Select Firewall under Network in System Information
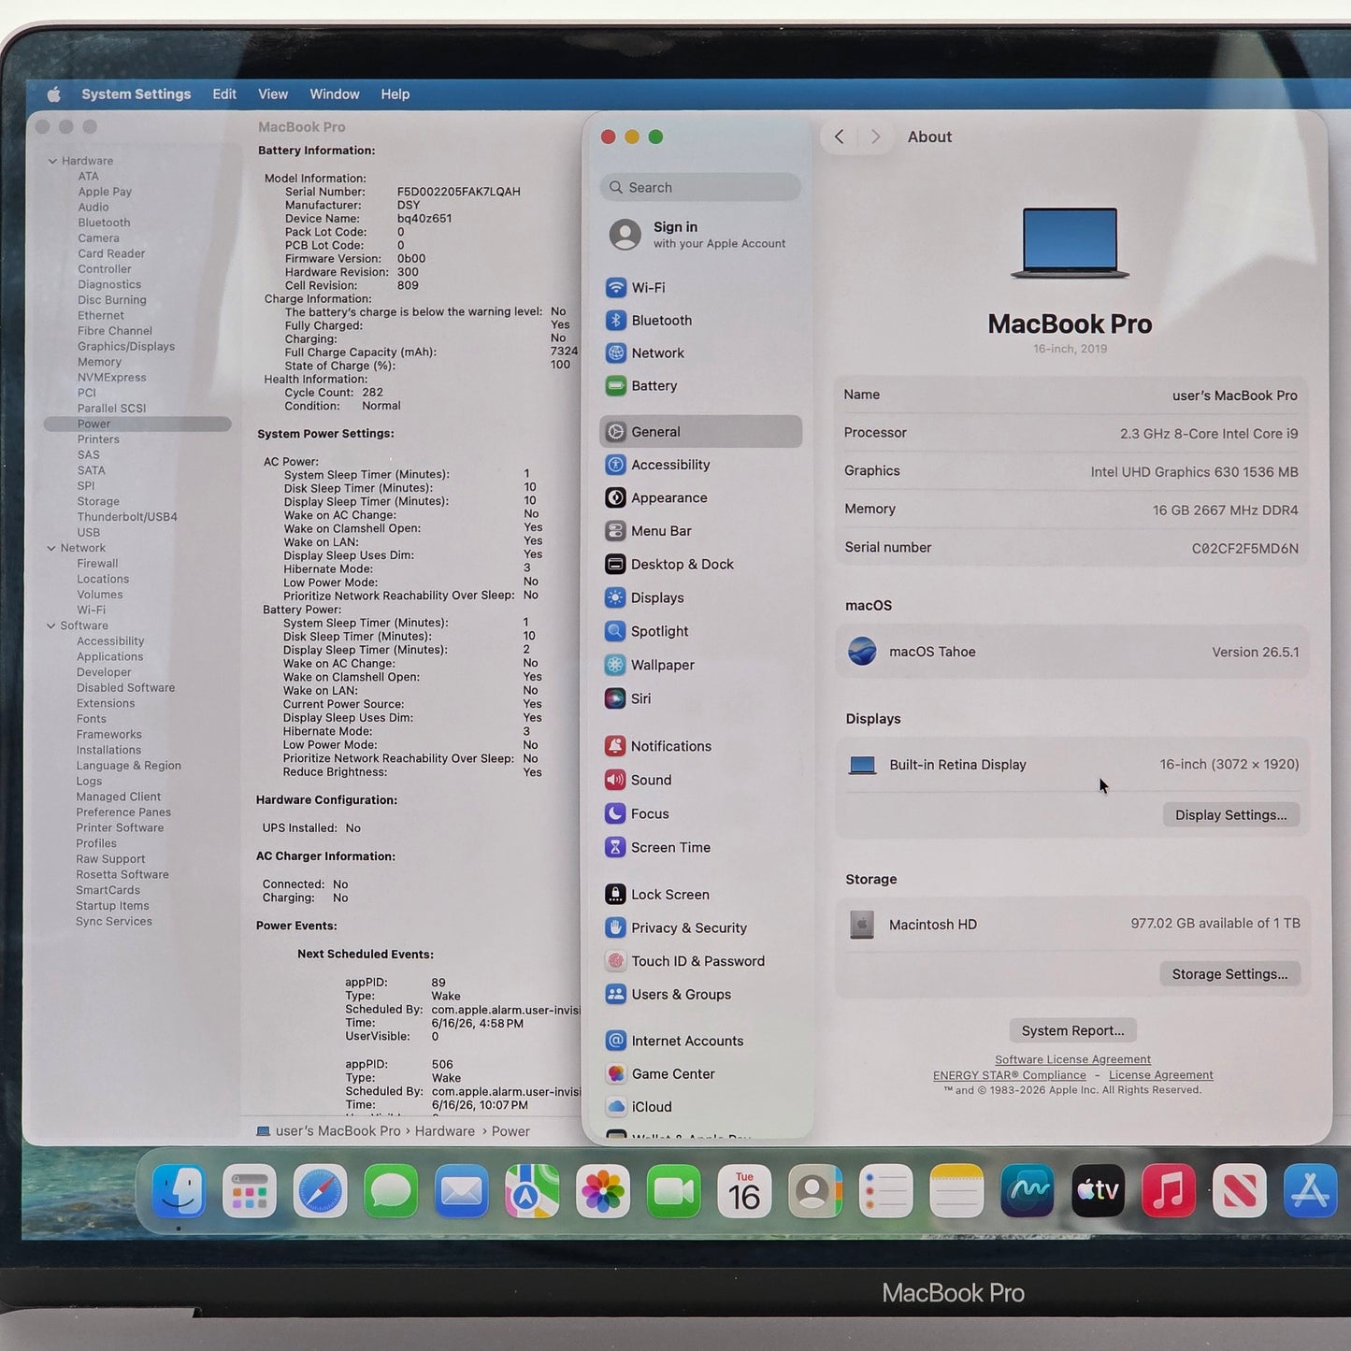Viewport: 1351px width, 1351px height. click(x=97, y=564)
